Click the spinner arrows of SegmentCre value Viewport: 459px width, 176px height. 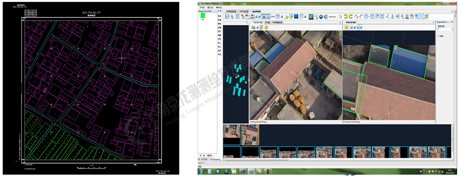point(453,29)
